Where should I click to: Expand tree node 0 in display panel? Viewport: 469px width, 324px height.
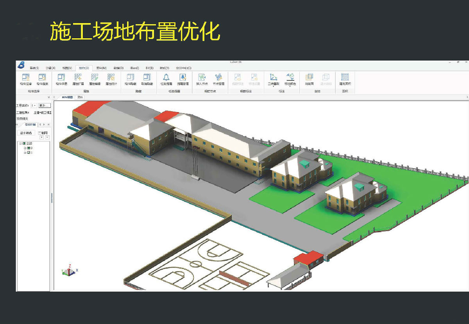point(25,148)
